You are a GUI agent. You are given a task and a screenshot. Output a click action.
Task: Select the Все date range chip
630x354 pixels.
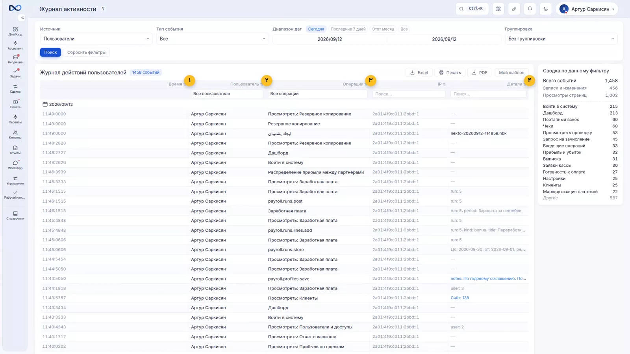click(404, 29)
